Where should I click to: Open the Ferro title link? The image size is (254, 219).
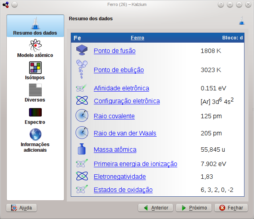138,38
